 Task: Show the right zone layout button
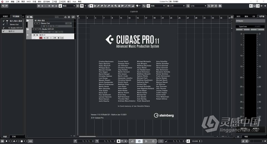(x=258, y=6)
